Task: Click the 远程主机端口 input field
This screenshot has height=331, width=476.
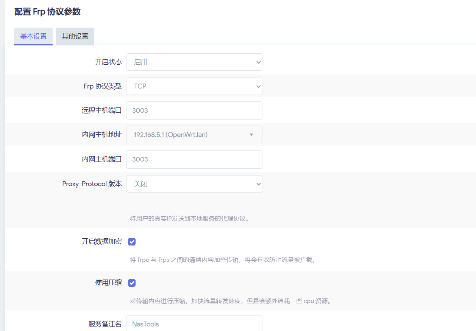Action: point(194,110)
